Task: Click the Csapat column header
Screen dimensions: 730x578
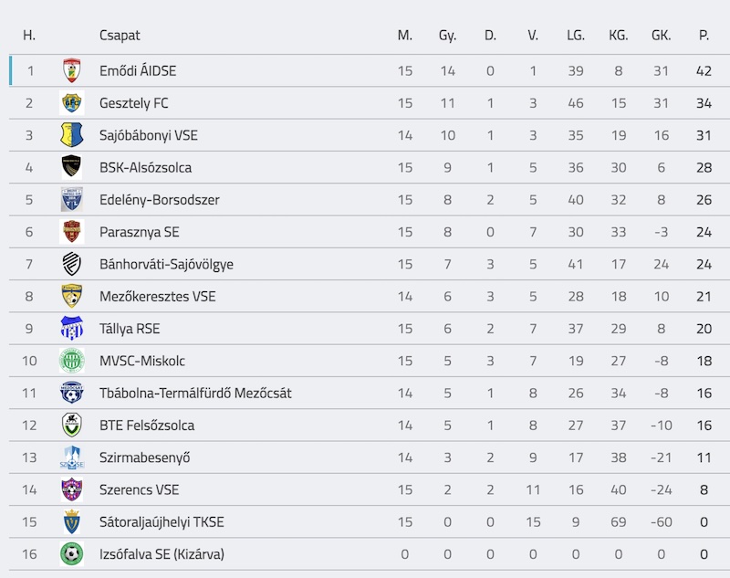Action: (120, 36)
